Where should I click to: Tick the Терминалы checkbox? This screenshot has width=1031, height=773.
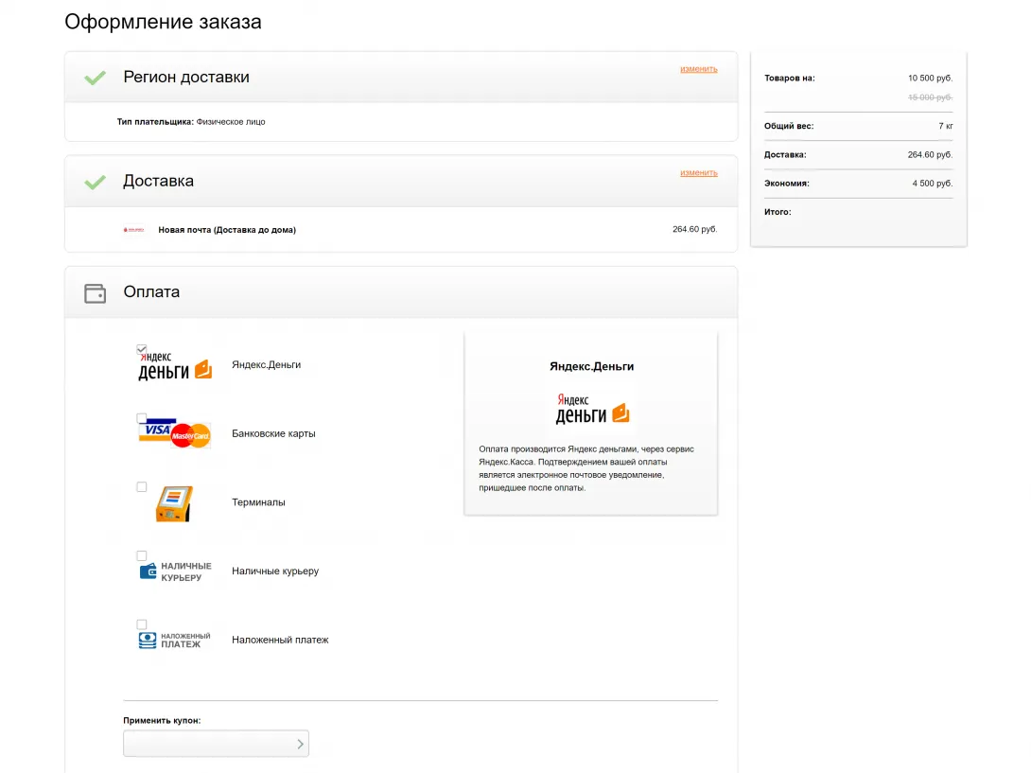[141, 487]
